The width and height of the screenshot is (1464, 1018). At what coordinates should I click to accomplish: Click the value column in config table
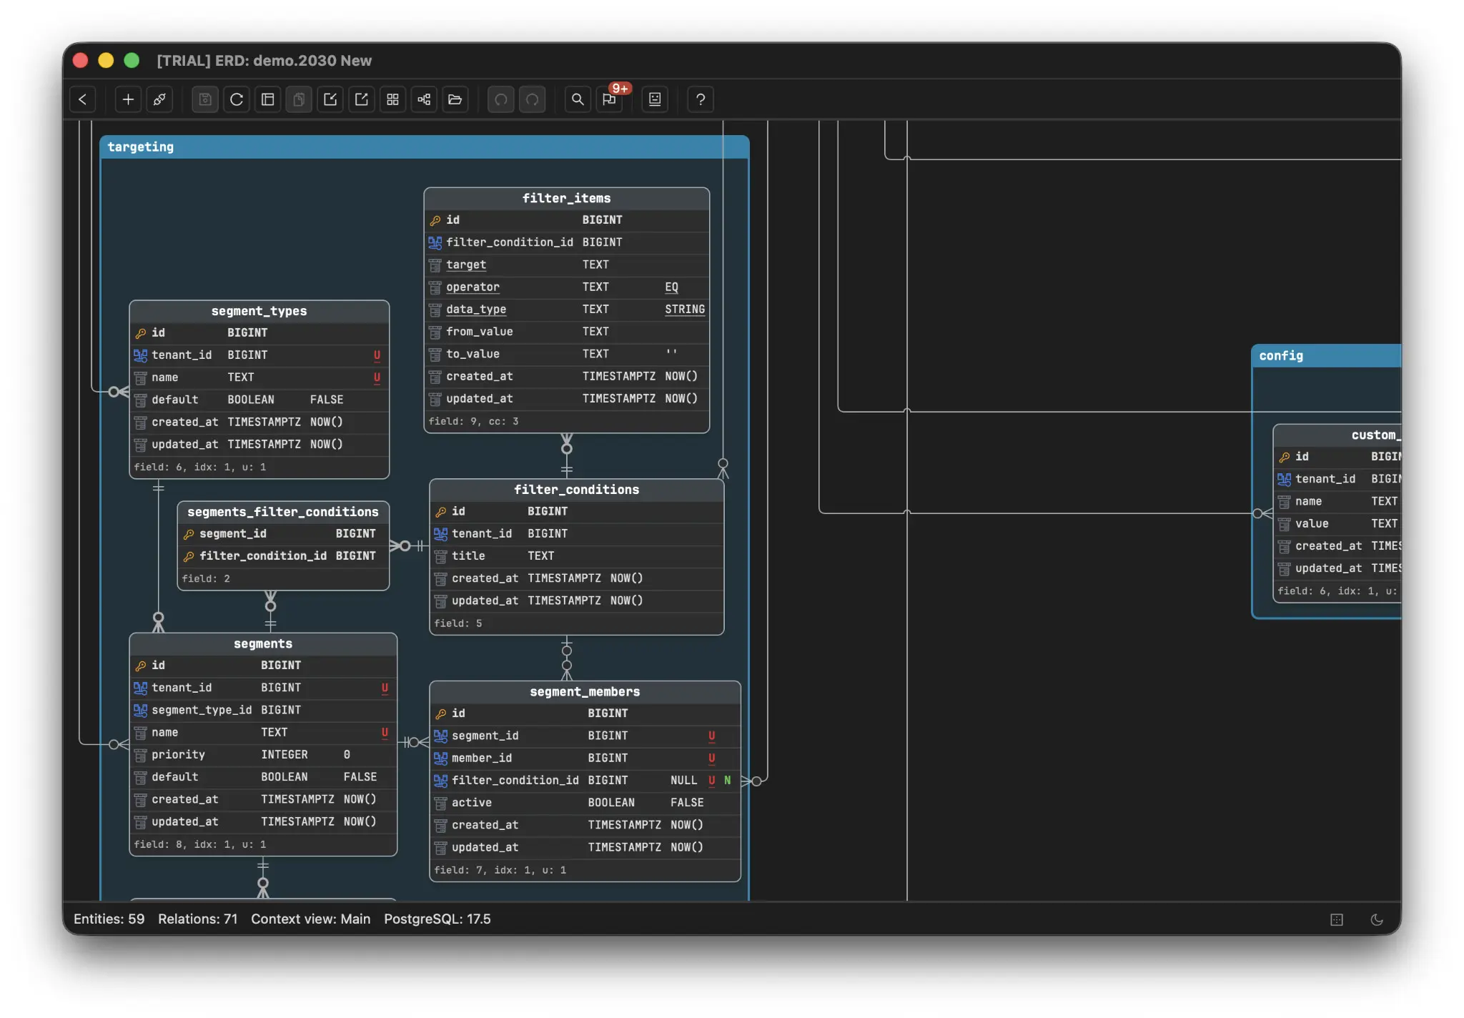[x=1337, y=524]
